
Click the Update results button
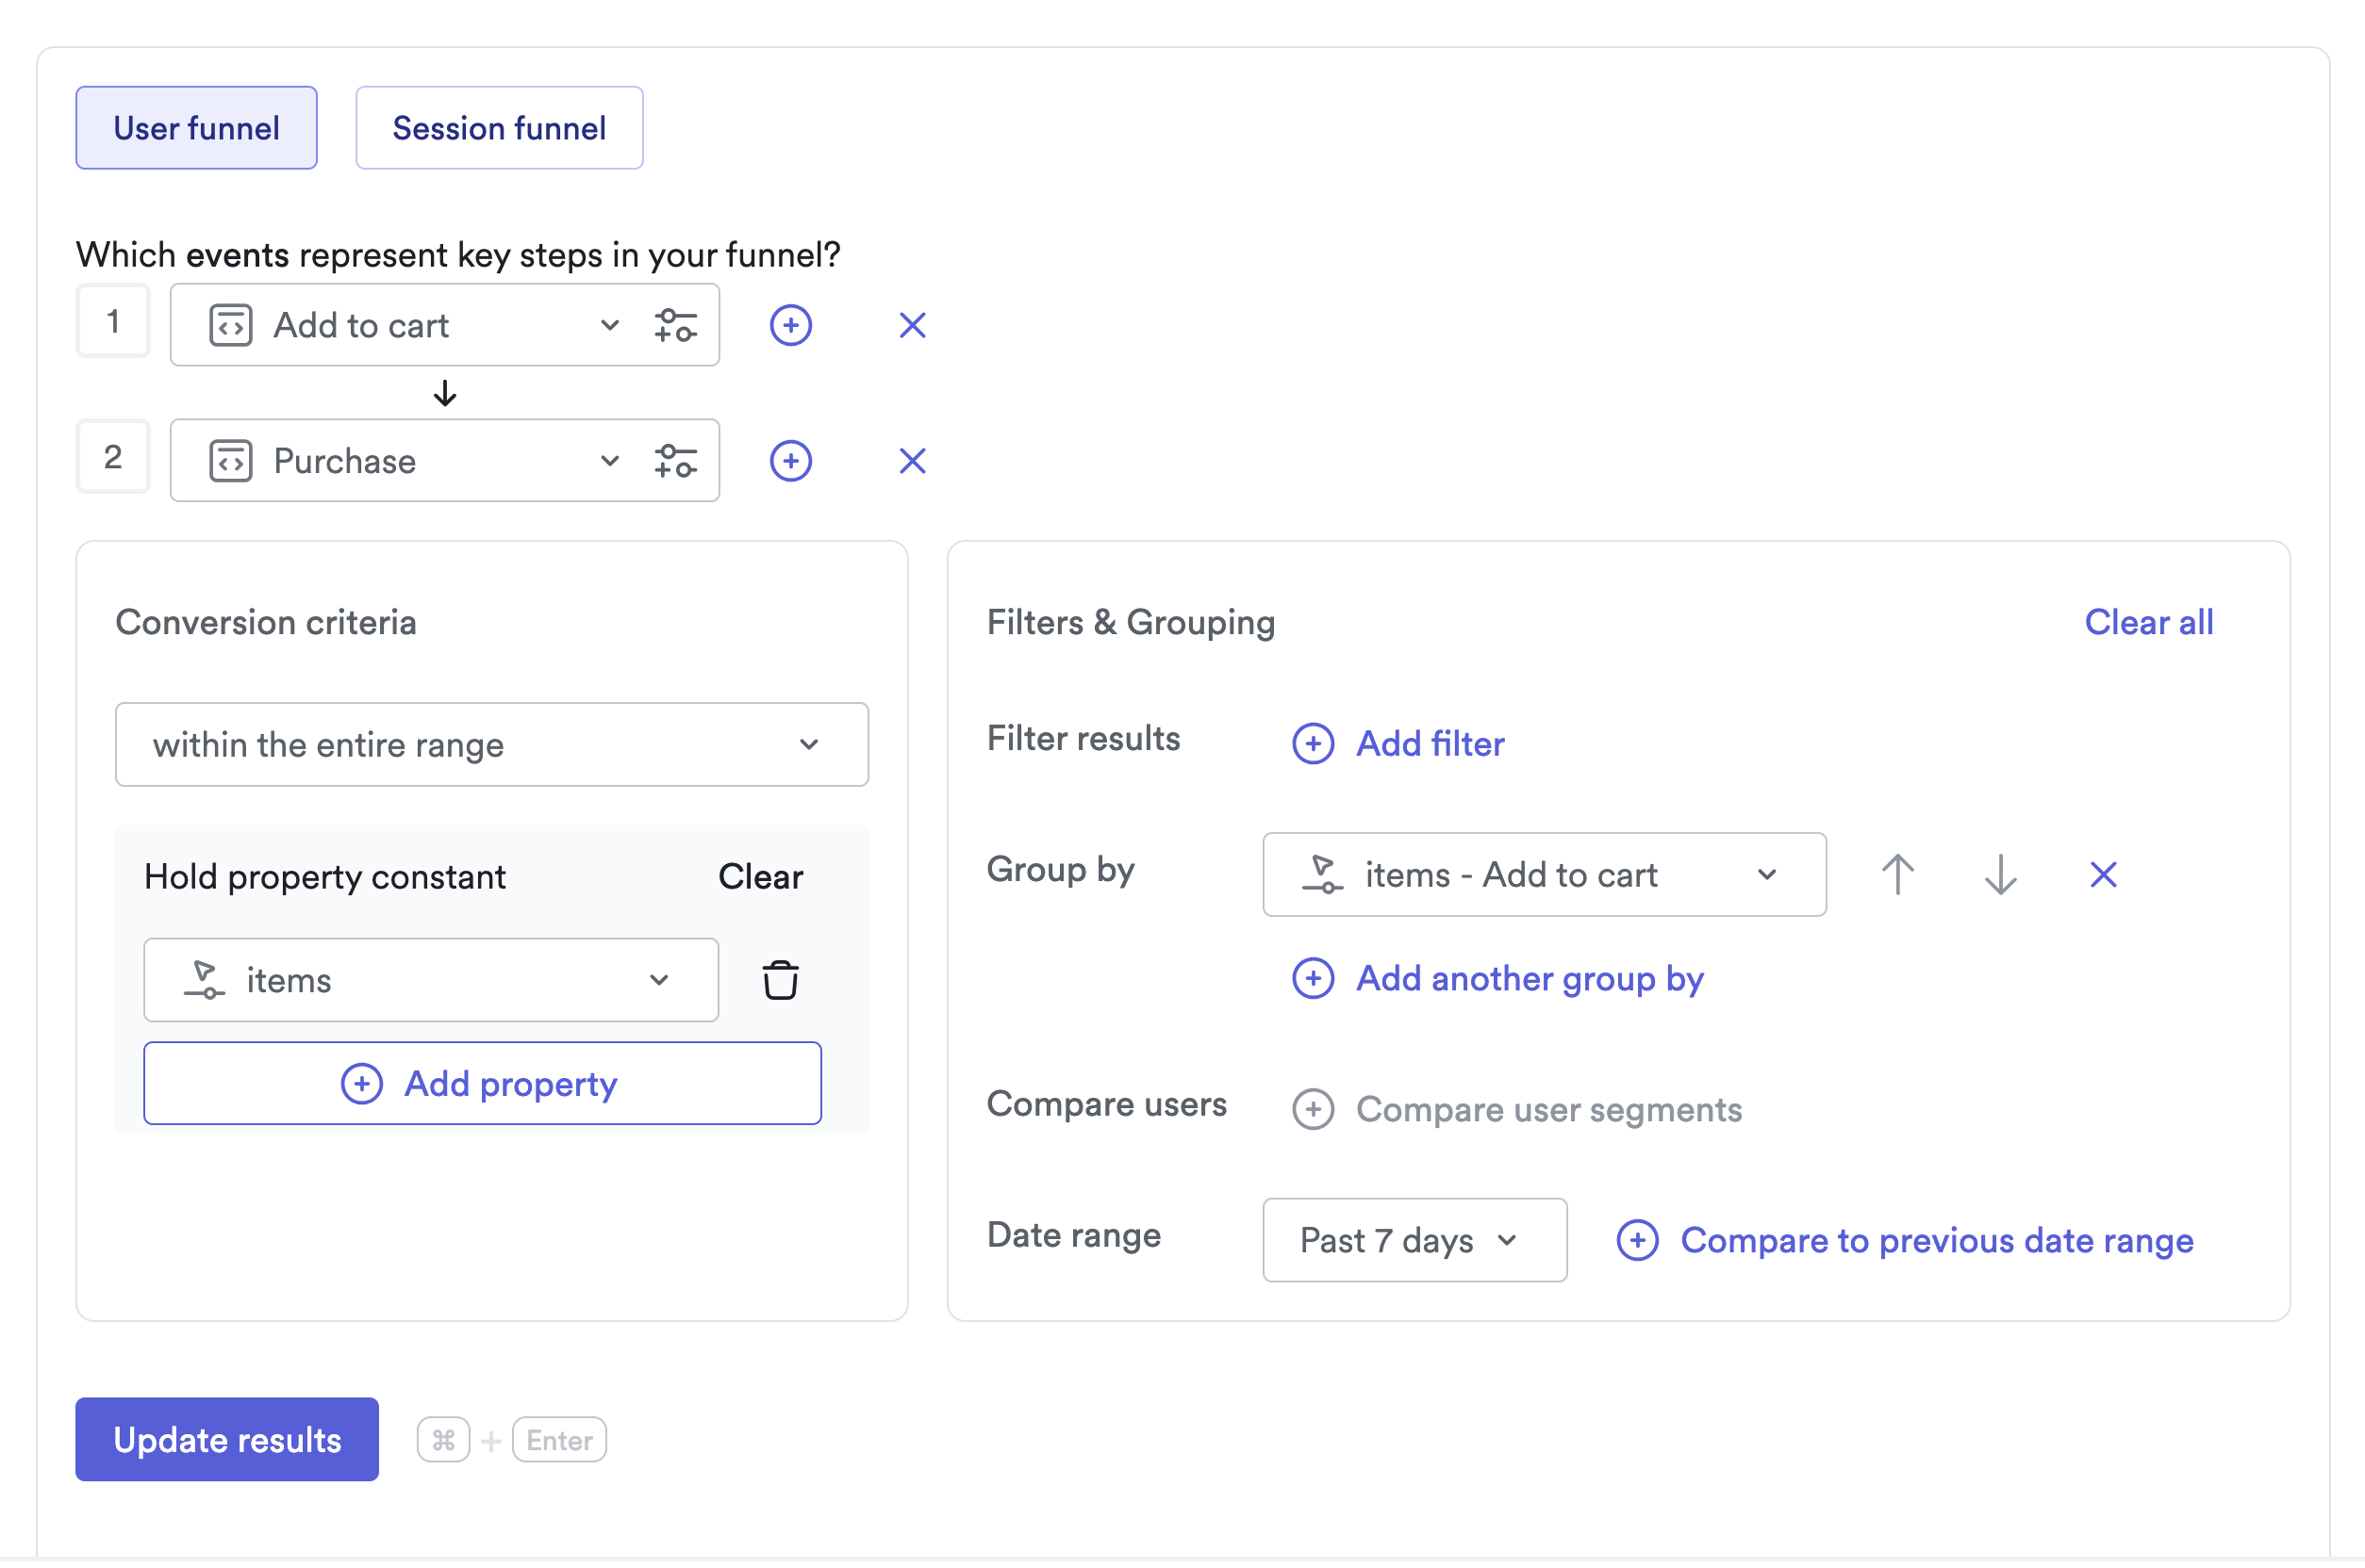coord(227,1442)
